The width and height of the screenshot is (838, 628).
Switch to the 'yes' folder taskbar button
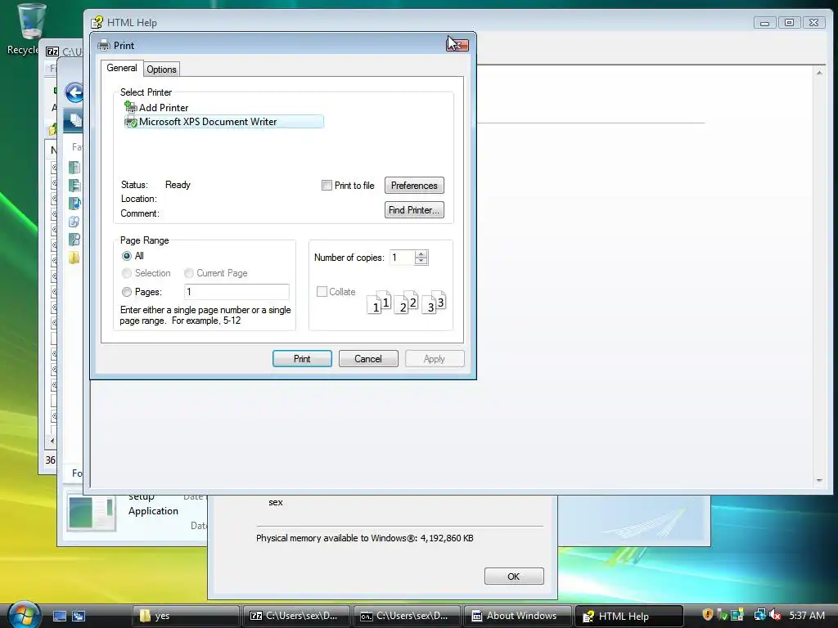(186, 616)
